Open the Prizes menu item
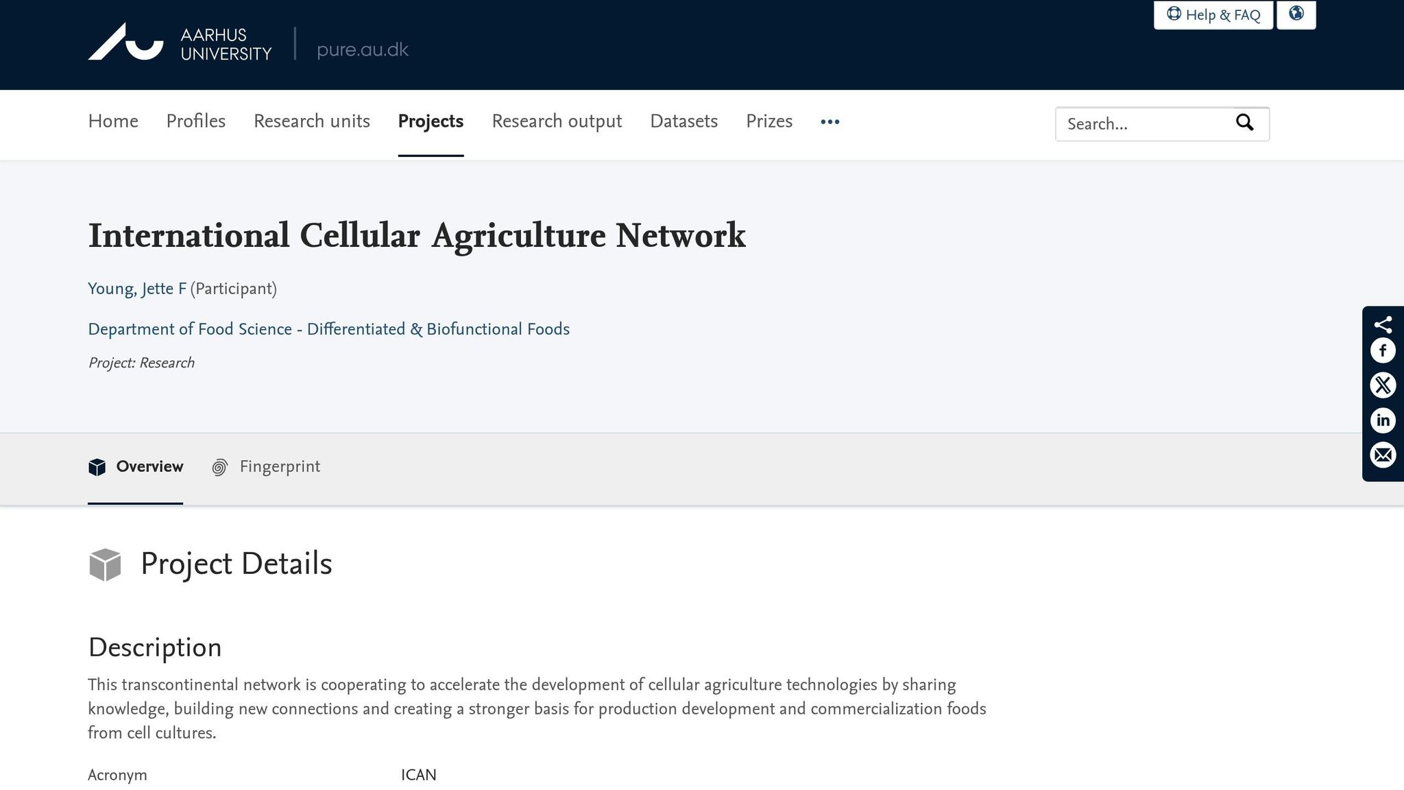The image size is (1404, 790). 768,121
